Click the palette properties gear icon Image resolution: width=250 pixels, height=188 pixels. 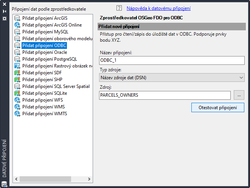5,18
